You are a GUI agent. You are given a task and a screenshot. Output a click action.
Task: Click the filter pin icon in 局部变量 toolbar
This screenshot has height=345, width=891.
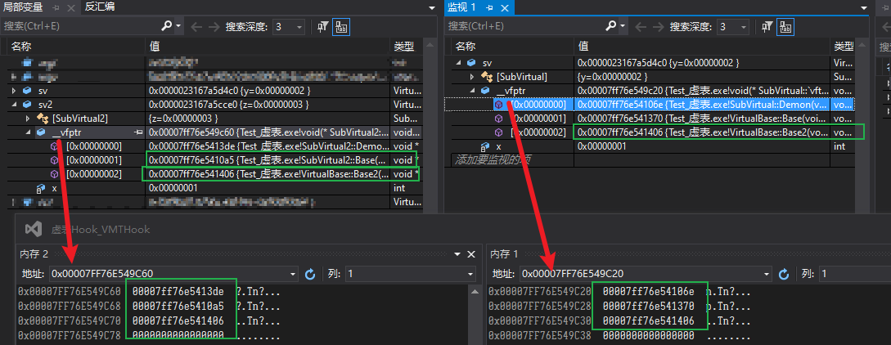click(x=322, y=26)
